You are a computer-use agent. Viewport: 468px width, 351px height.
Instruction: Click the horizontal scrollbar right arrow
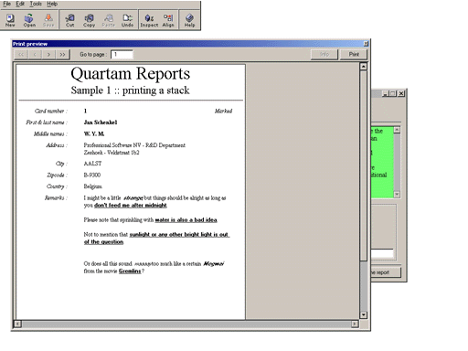coord(355,324)
